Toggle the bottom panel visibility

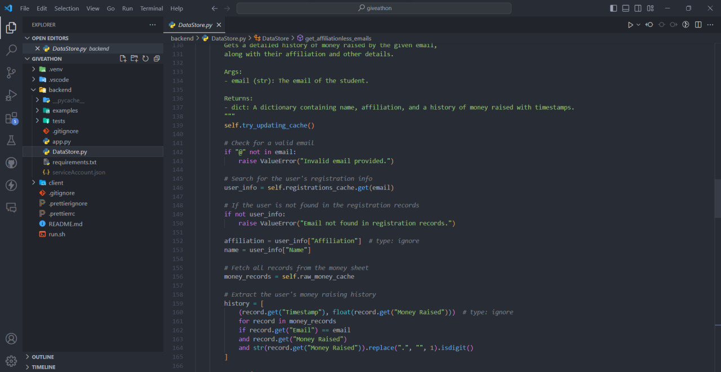626,8
